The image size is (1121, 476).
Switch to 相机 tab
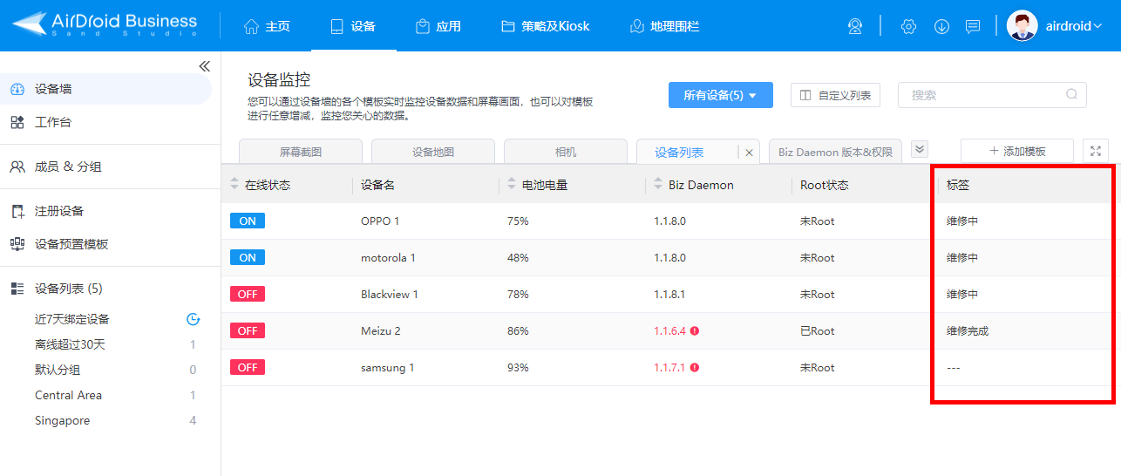coord(566,152)
